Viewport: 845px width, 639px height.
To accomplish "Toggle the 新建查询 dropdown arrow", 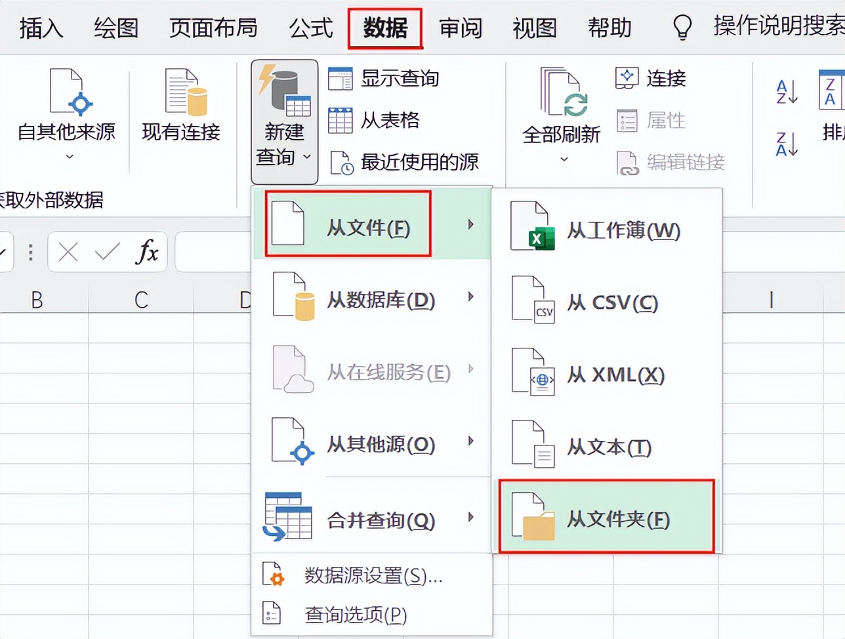I will (306, 157).
